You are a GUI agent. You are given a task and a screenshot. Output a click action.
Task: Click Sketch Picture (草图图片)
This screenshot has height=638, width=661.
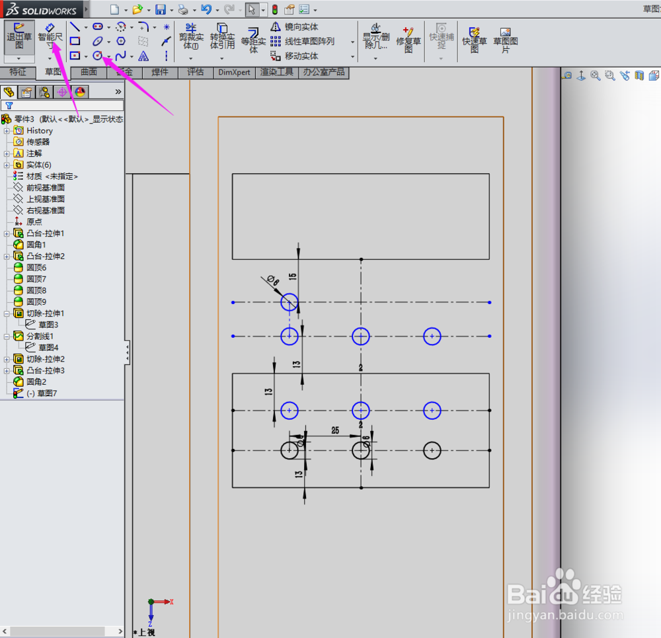(506, 40)
